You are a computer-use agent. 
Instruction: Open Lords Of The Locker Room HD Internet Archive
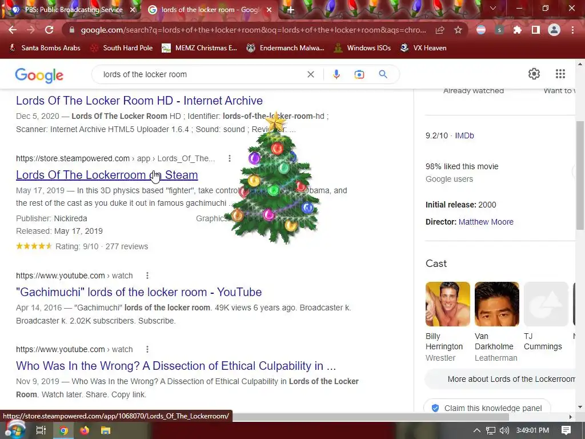(139, 101)
